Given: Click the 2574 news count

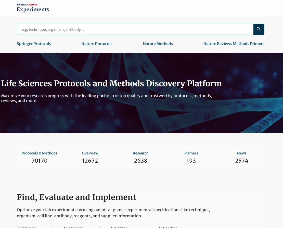Looking at the screenshot, I should 242,161.
